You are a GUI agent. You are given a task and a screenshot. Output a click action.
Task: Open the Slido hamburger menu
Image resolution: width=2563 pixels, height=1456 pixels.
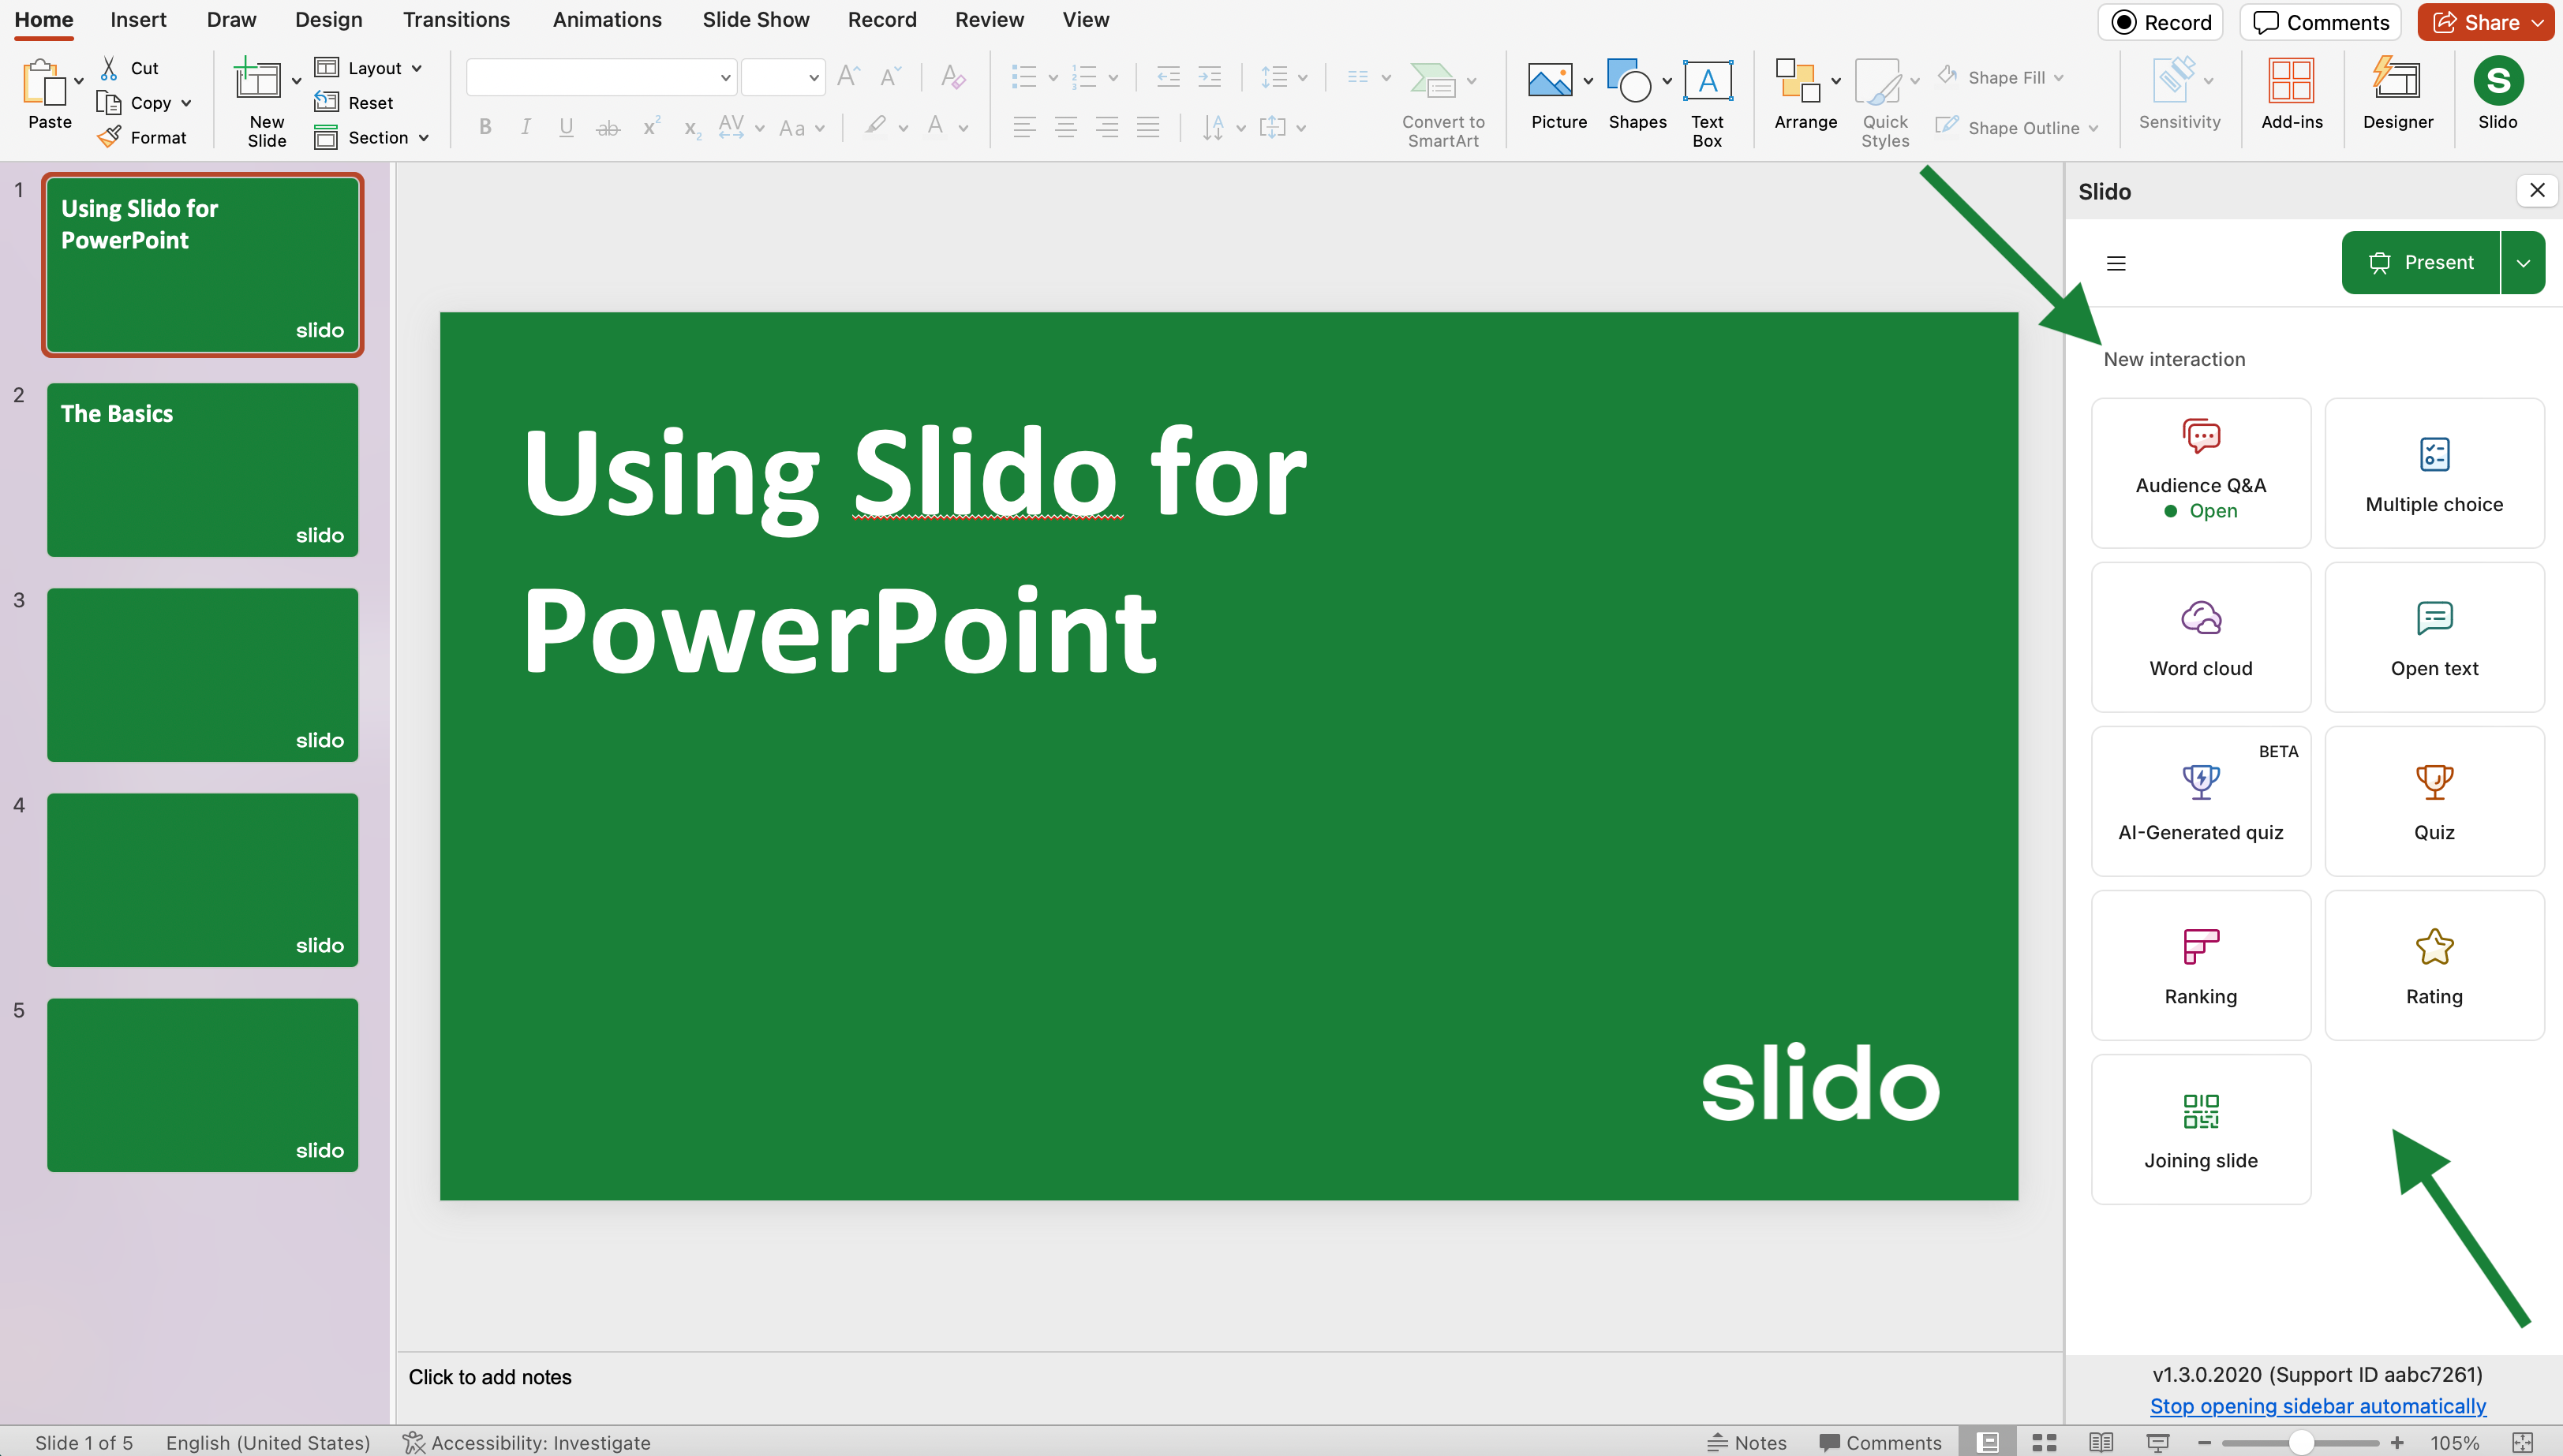(x=2115, y=263)
